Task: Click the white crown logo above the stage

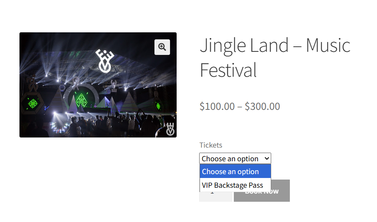Action: (x=104, y=61)
